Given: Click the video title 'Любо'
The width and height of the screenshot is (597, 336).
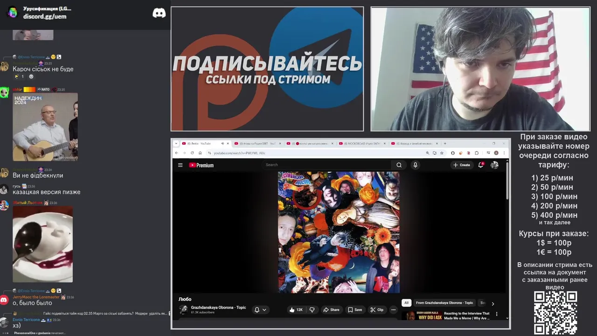Looking at the screenshot, I should [185, 299].
